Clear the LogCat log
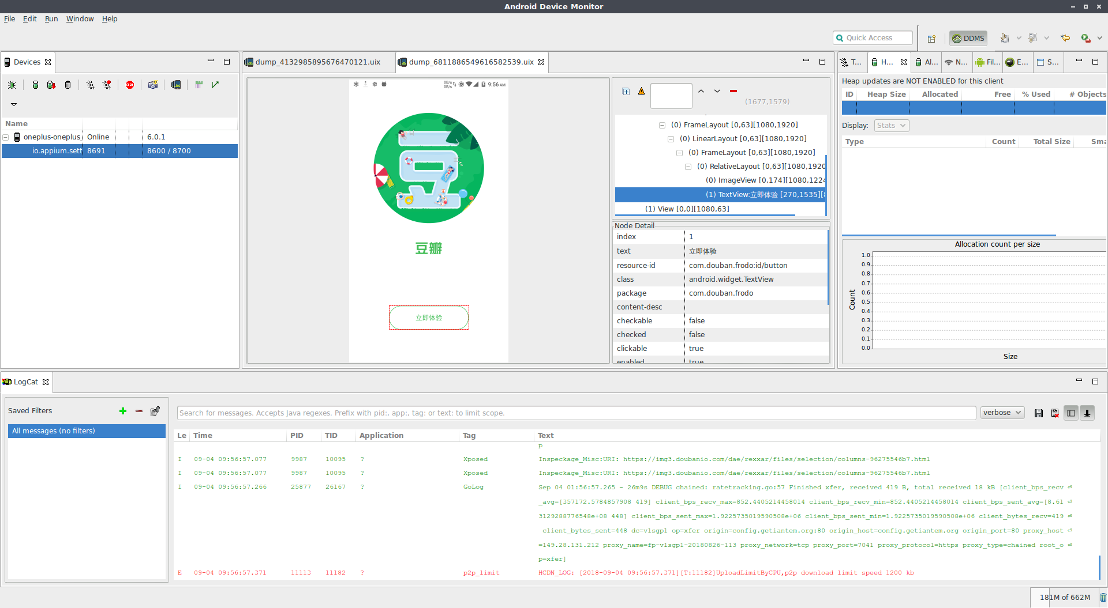The image size is (1108, 608). coord(1054,413)
